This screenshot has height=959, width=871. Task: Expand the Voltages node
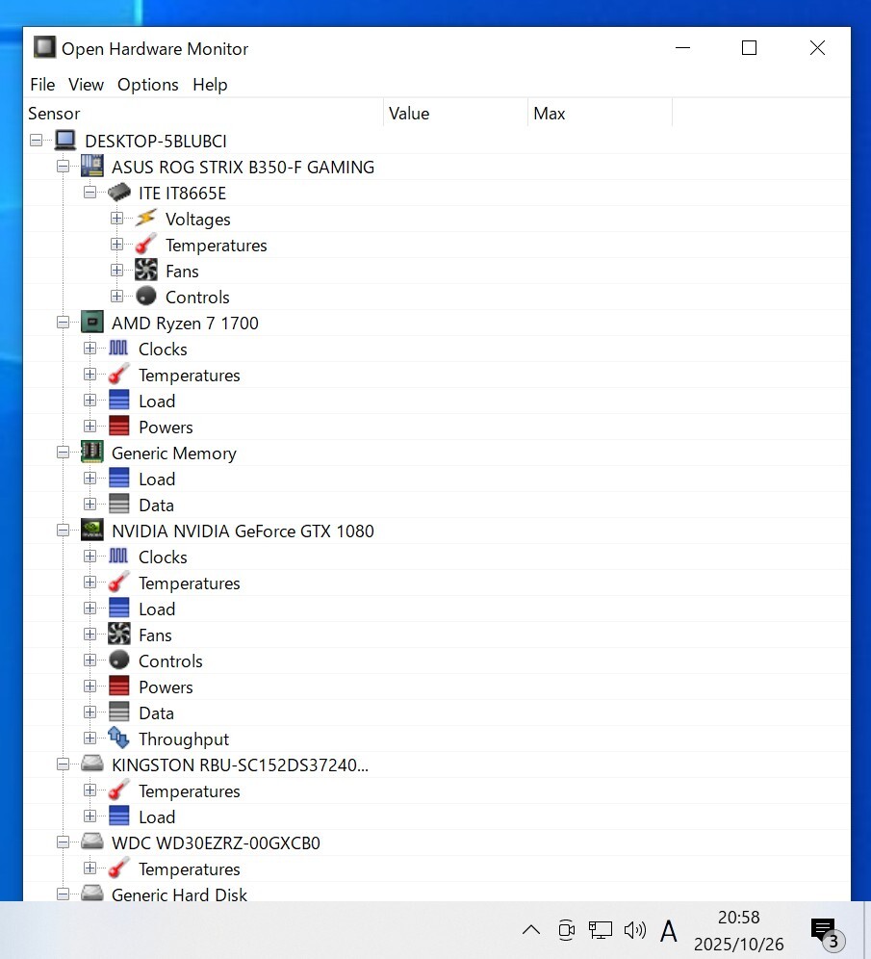pyautogui.click(x=116, y=219)
